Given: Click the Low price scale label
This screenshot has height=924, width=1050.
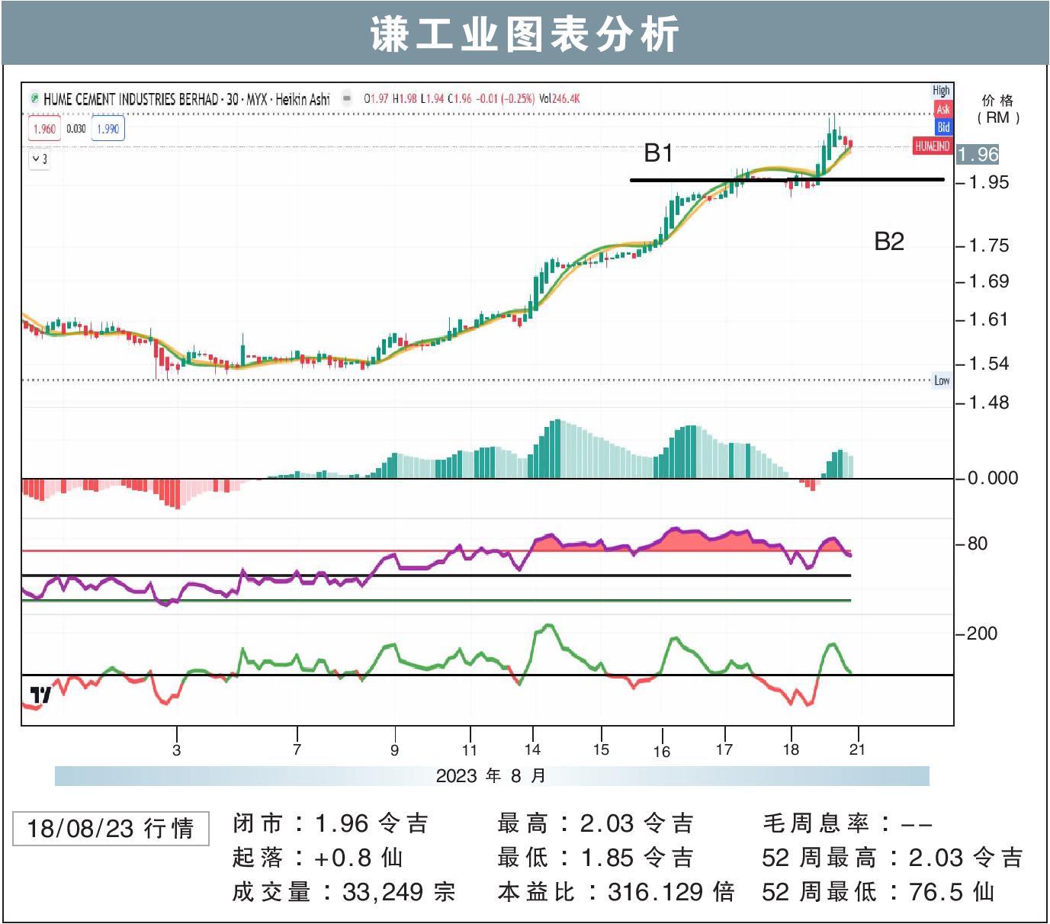Looking at the screenshot, I should [x=942, y=380].
